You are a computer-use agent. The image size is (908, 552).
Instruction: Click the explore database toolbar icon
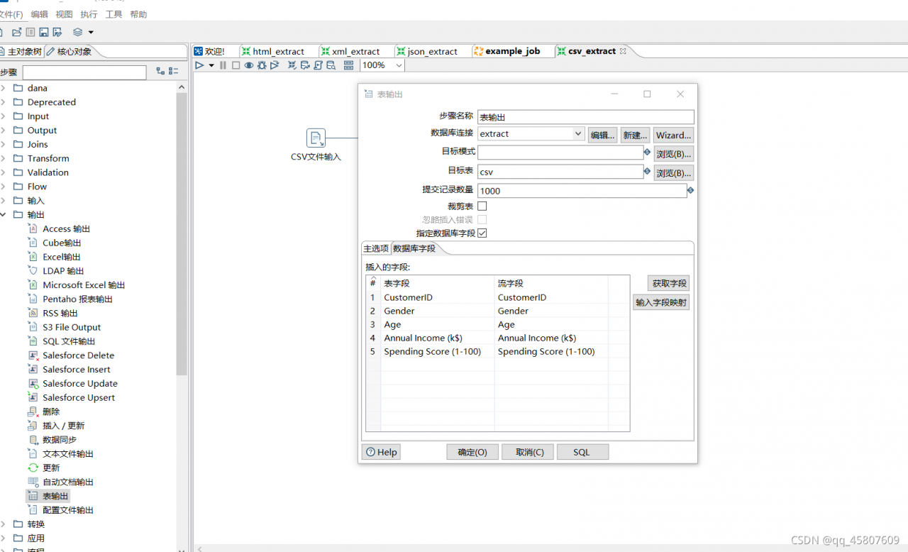(331, 65)
